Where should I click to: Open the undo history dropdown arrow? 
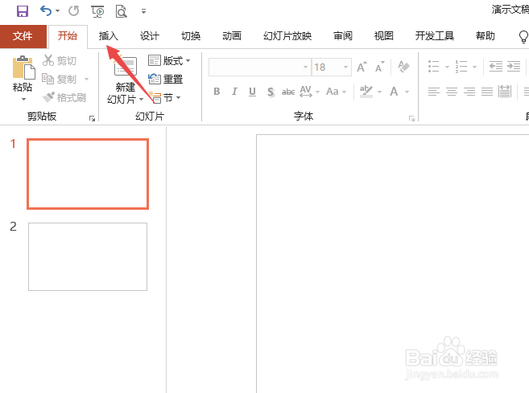(x=58, y=11)
